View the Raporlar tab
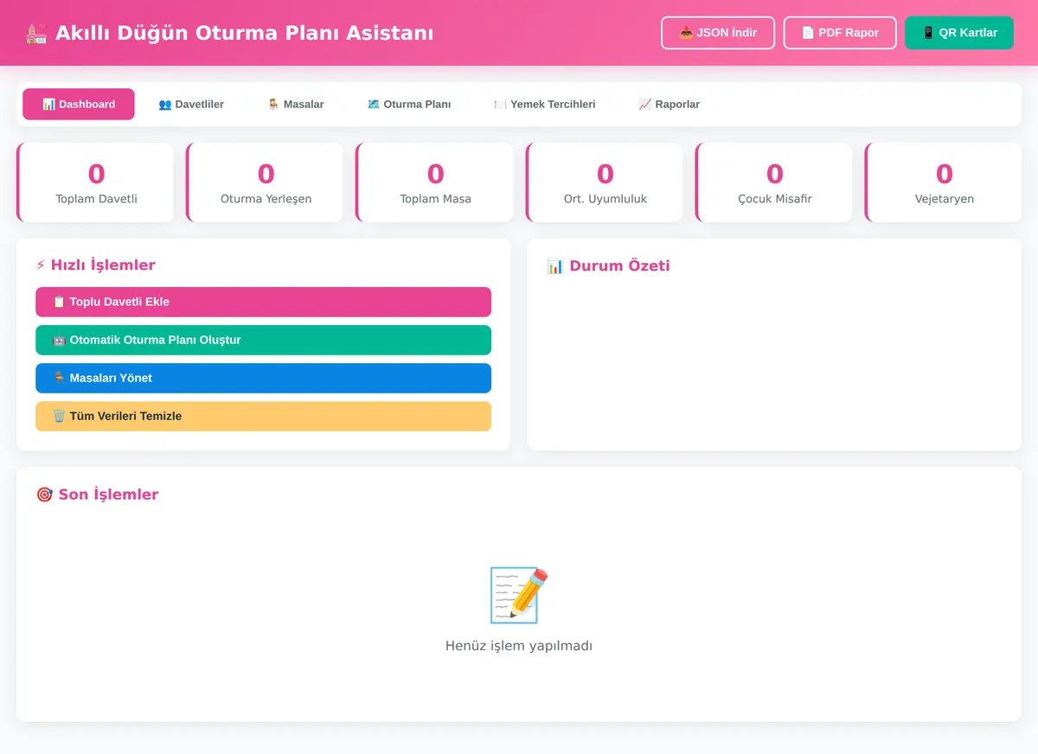Viewport: 1038px width, 754px height. (x=670, y=104)
